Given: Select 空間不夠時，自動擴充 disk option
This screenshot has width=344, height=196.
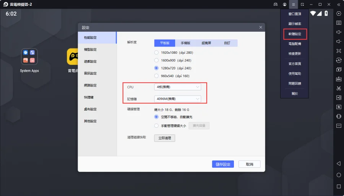Looking at the screenshot, I should [173, 117].
